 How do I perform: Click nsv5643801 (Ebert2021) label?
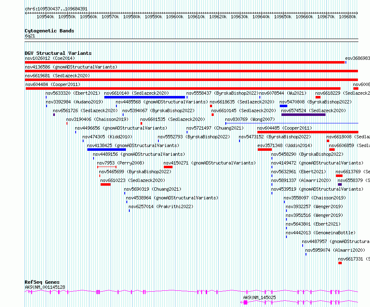[x=313, y=224]
